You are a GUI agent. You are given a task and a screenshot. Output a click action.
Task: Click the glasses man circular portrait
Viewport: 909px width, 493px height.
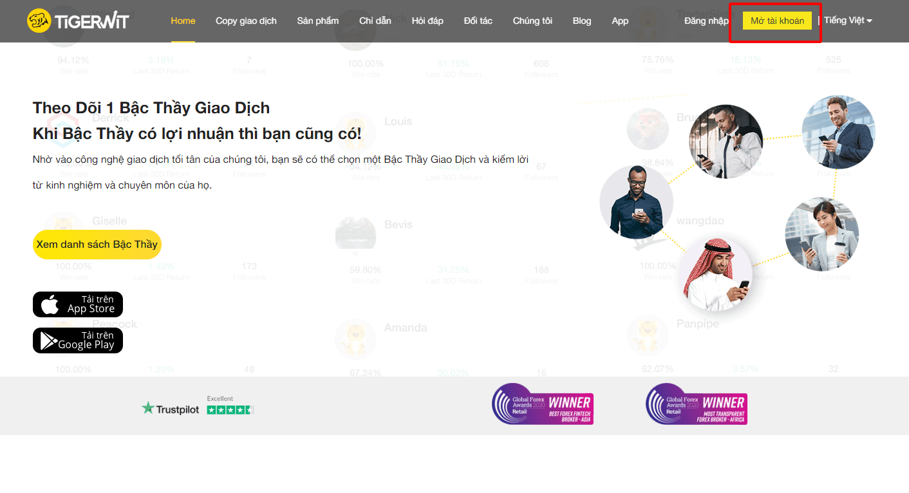click(x=636, y=202)
